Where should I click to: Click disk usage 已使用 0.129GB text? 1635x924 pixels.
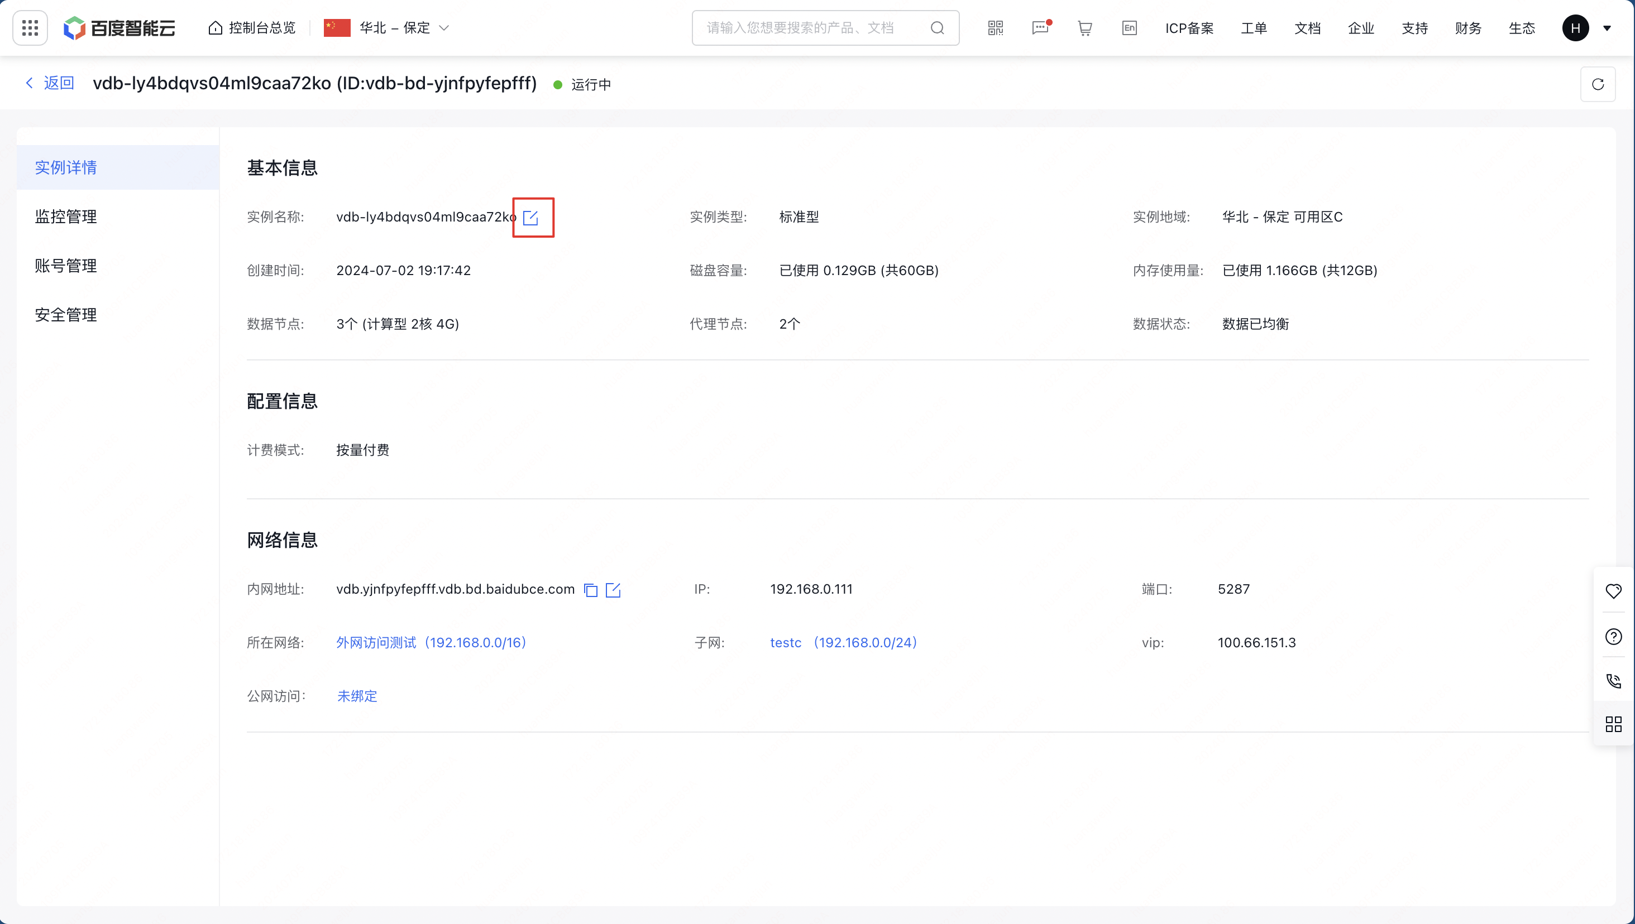tap(858, 271)
